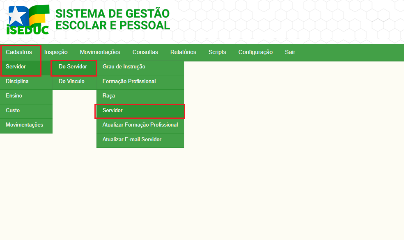Expand the Do Vinculo submenu
Viewport: 404px width, 240px height.
[x=71, y=82]
